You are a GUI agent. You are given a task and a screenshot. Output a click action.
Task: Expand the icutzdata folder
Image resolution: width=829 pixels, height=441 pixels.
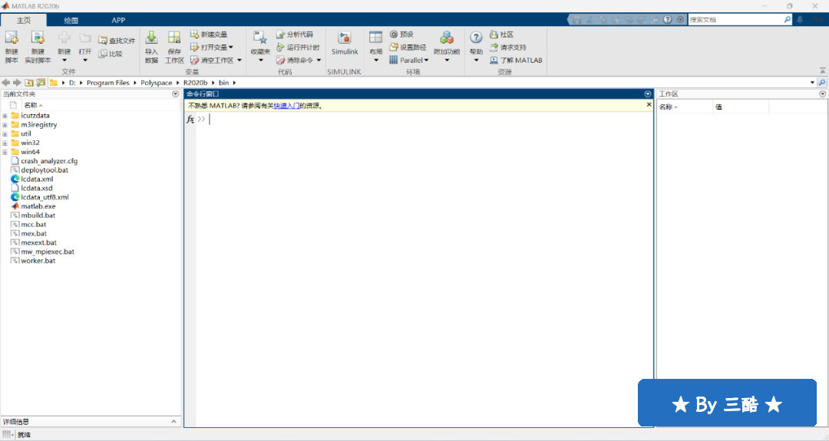click(x=5, y=116)
